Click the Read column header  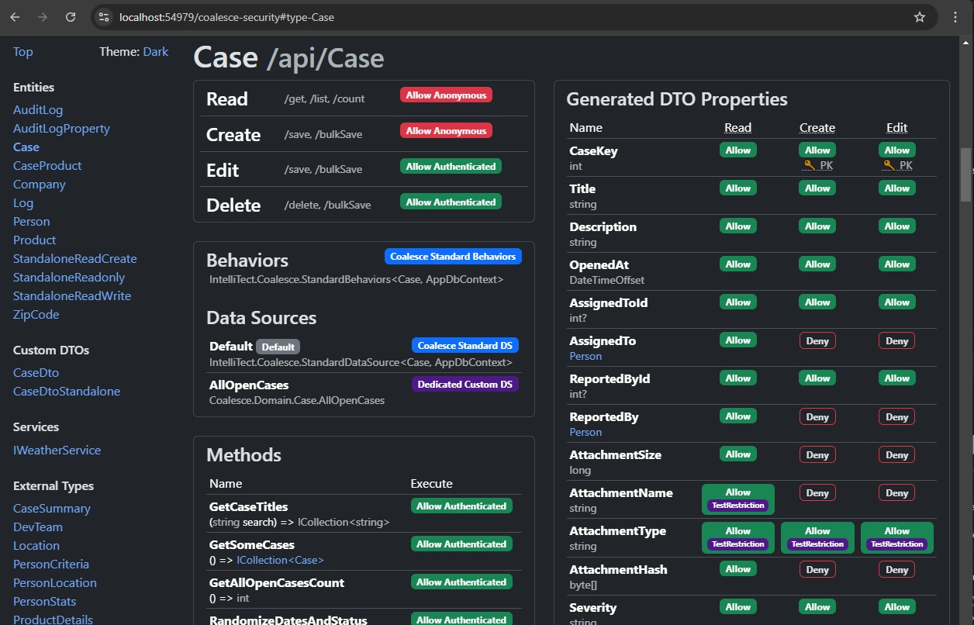coord(737,128)
